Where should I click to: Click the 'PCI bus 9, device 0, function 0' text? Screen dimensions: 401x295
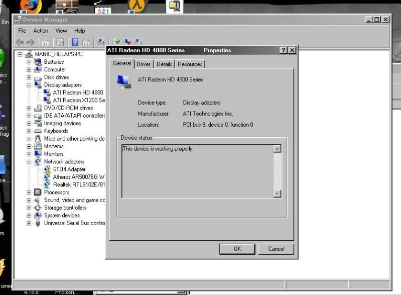[x=218, y=125]
